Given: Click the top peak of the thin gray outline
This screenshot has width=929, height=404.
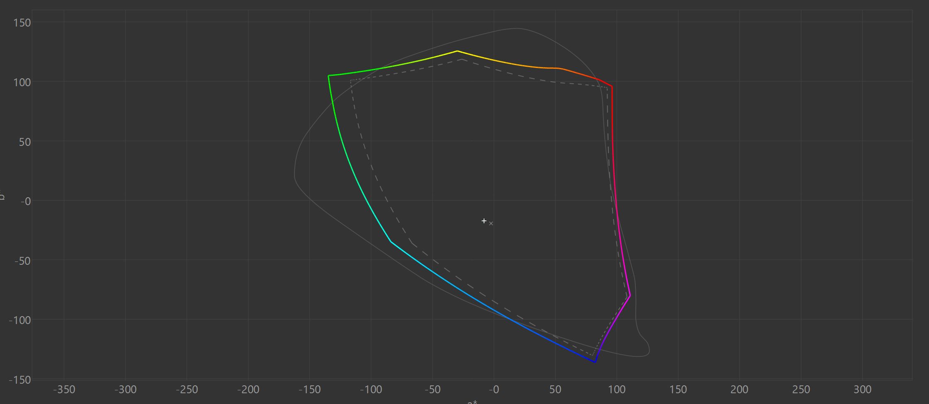Looking at the screenshot, I should tap(515, 29).
